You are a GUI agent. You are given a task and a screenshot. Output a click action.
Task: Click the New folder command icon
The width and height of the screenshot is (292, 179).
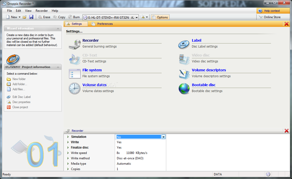(x=9, y=79)
